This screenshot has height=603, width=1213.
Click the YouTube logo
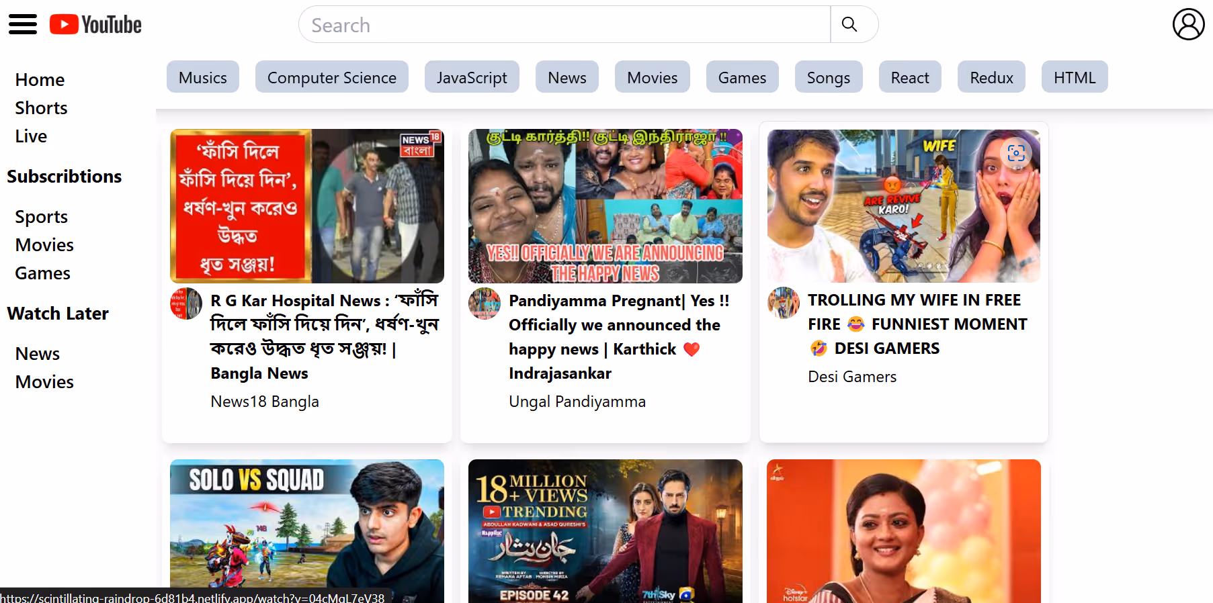[95, 25]
